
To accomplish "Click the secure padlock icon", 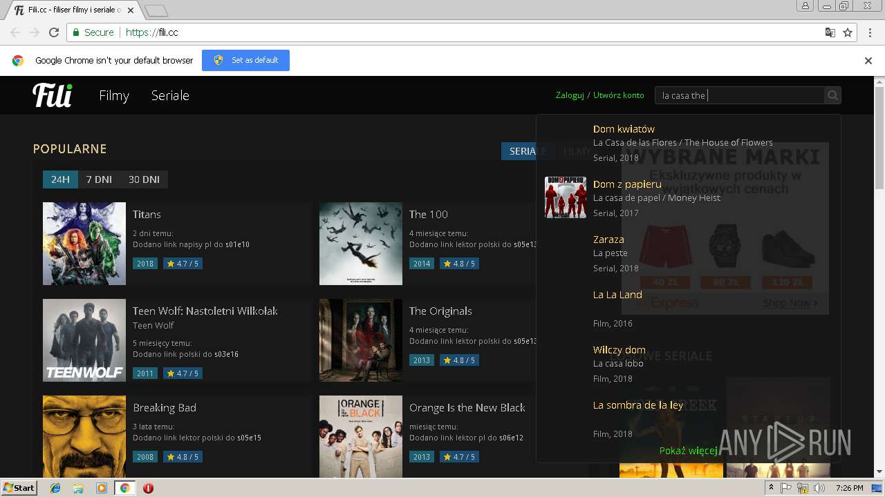I will pyautogui.click(x=76, y=32).
